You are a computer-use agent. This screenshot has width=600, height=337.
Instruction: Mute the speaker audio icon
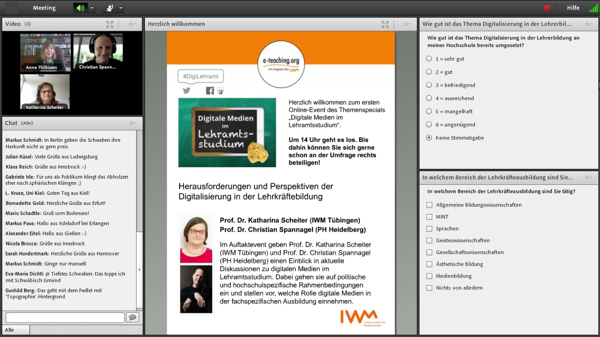[x=80, y=8]
